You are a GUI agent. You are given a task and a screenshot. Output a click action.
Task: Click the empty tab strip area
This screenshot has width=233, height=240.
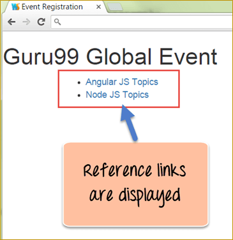tap(179, 6)
